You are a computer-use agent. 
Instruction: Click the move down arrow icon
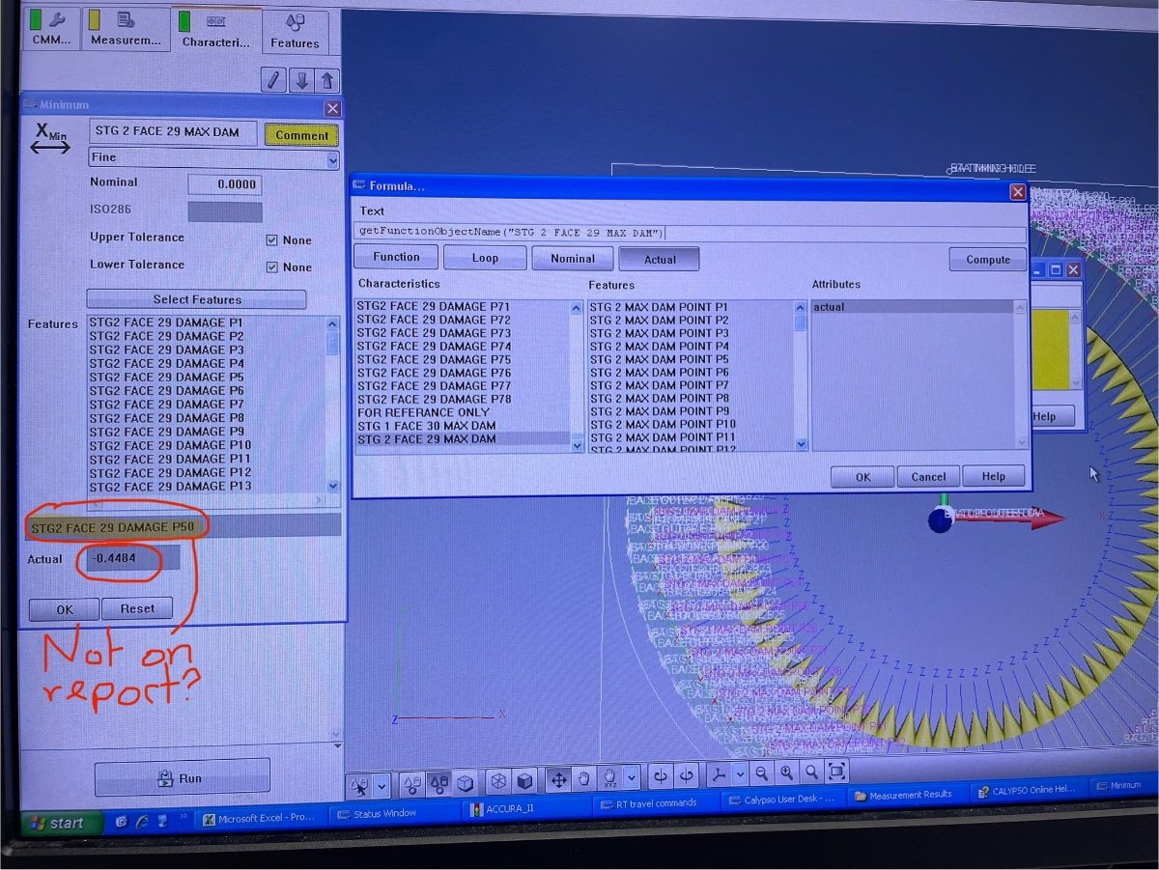pos(302,81)
